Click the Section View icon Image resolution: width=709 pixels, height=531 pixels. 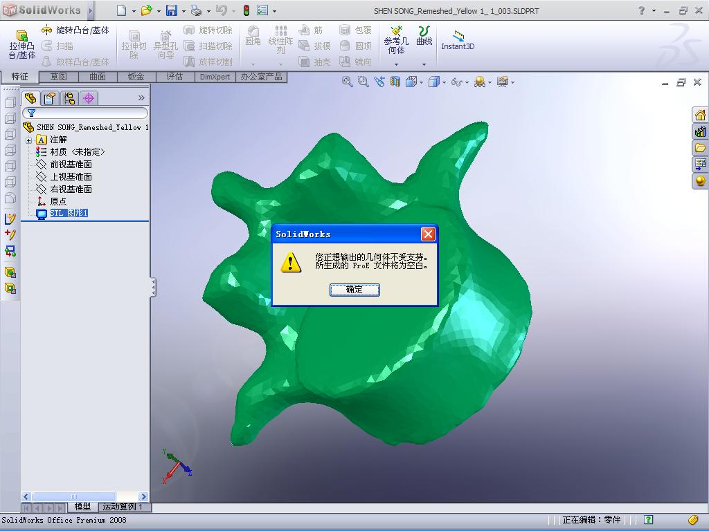(x=395, y=82)
